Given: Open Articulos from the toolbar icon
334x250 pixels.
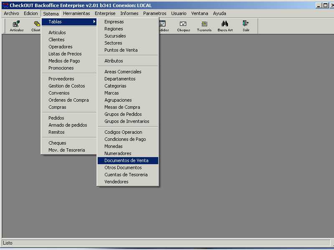Looking at the screenshot, I should pyautogui.click(x=16, y=26).
